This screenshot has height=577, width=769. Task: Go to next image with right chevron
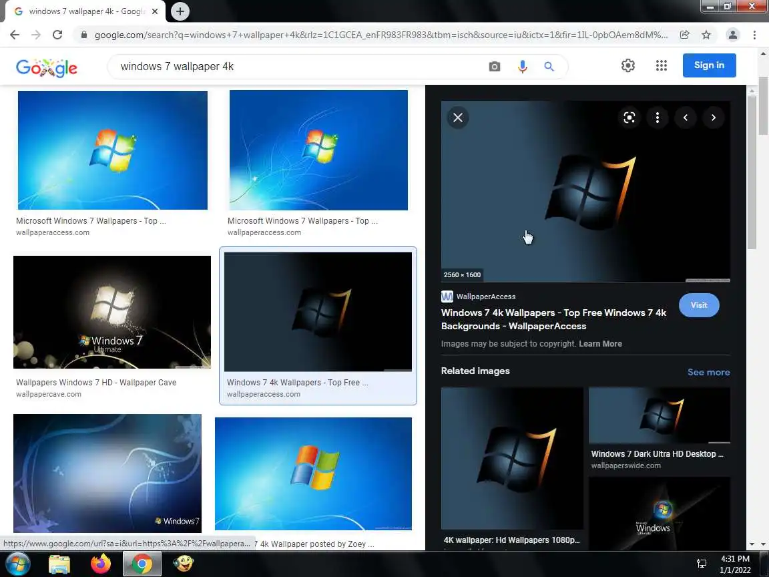click(x=713, y=118)
